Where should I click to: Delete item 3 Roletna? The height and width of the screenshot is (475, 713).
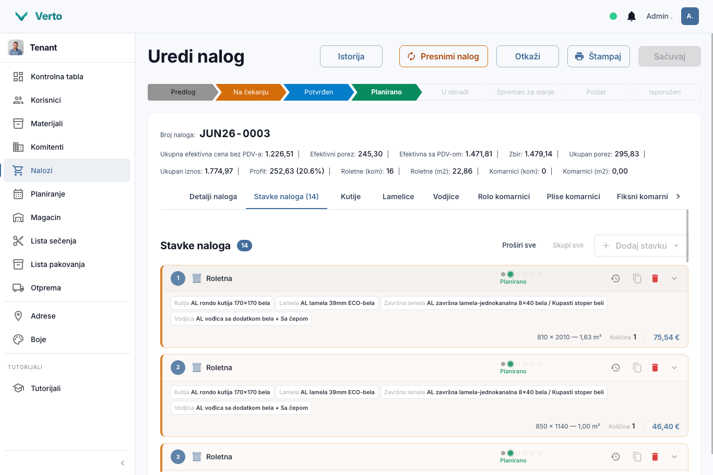(655, 457)
